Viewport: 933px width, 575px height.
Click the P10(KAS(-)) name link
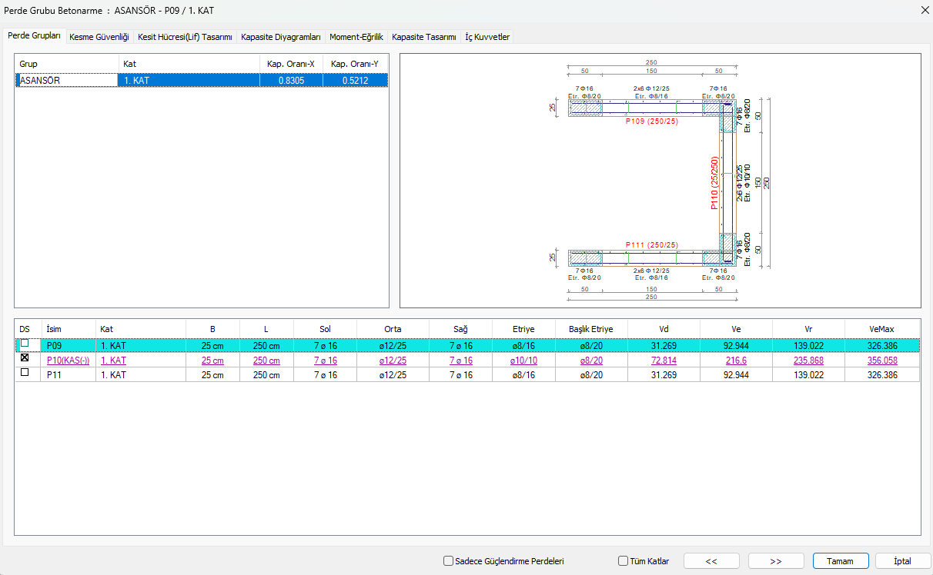pyautogui.click(x=68, y=361)
